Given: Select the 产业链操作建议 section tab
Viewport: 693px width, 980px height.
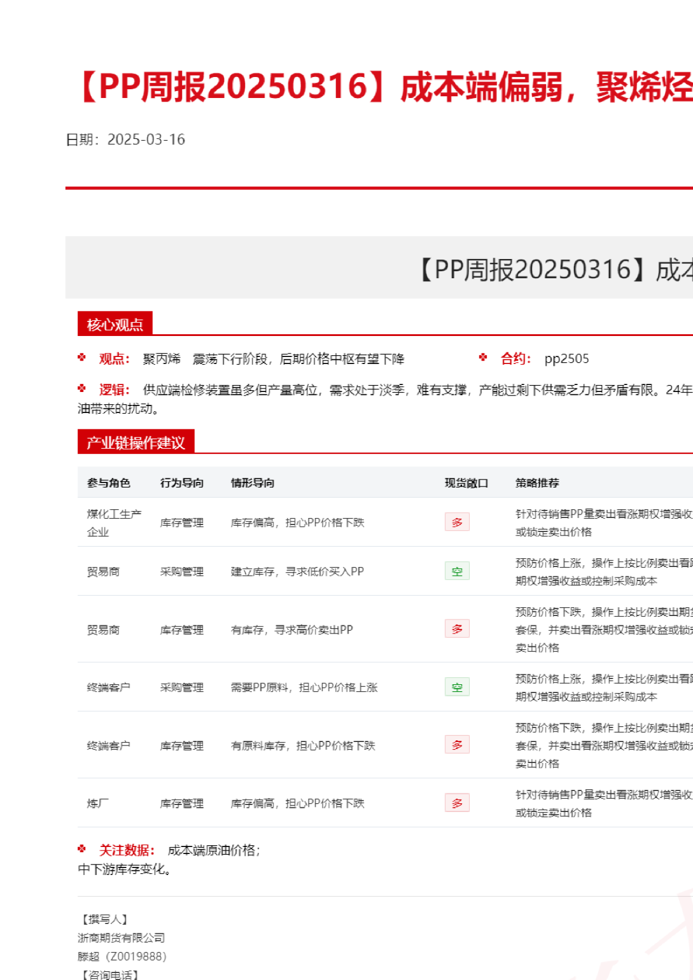Looking at the screenshot, I should [135, 443].
